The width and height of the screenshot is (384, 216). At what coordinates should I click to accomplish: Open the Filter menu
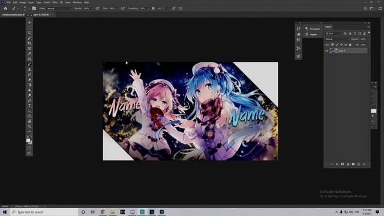tap(55, 2)
